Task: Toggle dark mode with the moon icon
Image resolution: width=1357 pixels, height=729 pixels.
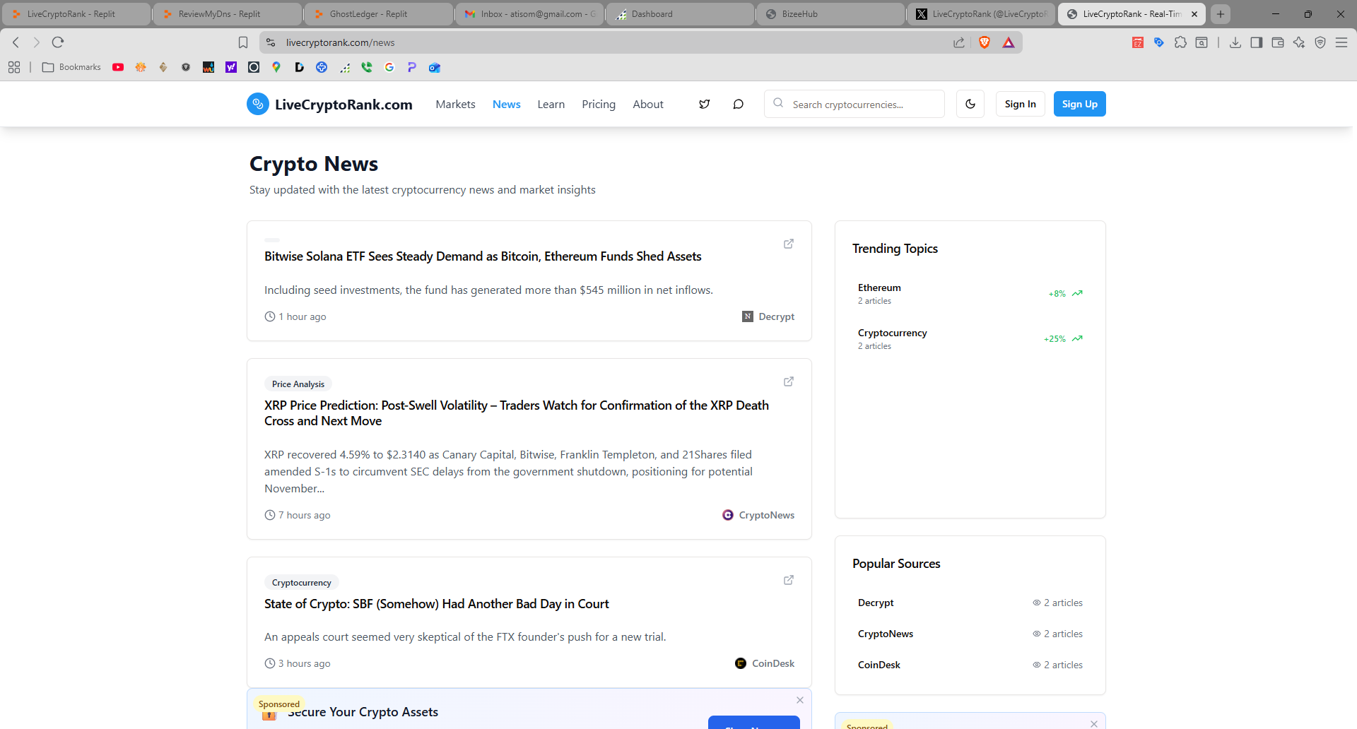Action: (x=970, y=104)
